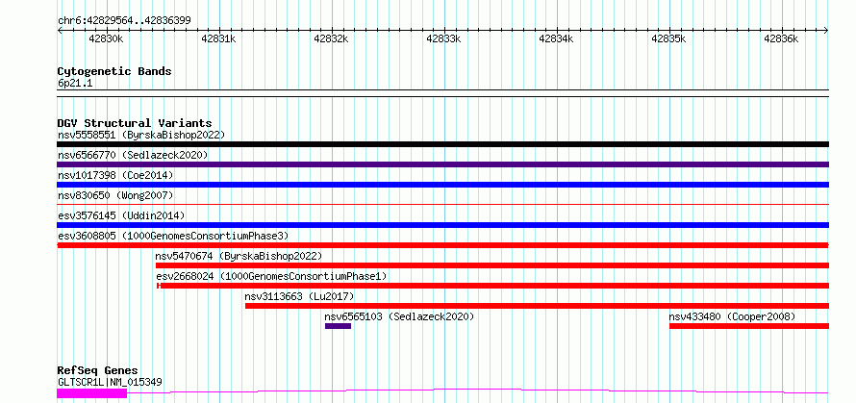
Task: Click the purple nsv6566770 variant bar
Action: pyautogui.click(x=442, y=164)
